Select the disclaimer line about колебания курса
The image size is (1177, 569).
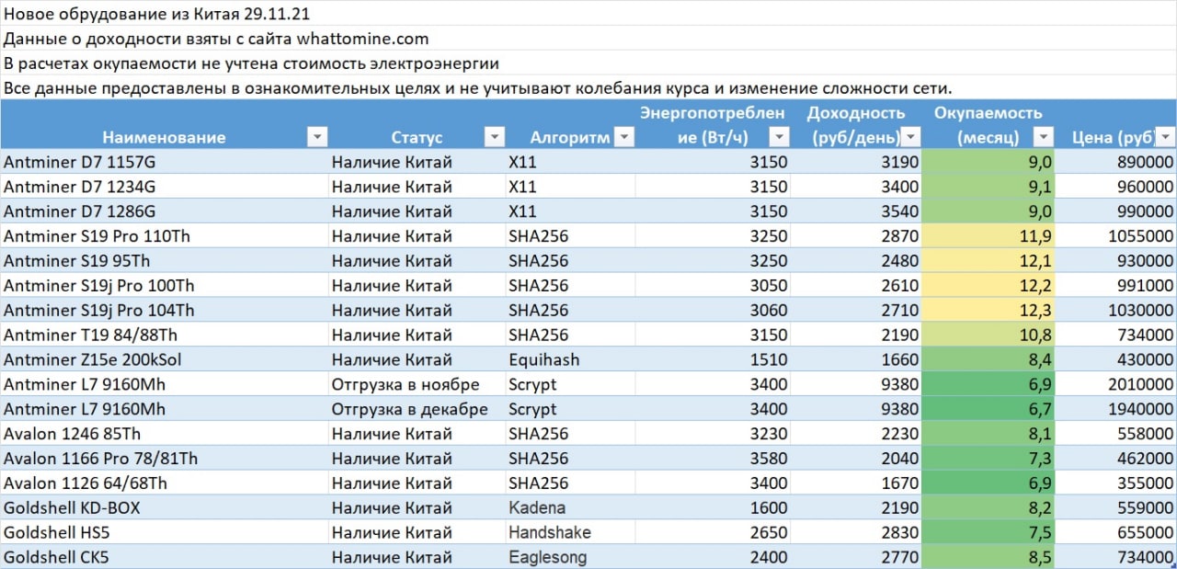[x=477, y=88]
